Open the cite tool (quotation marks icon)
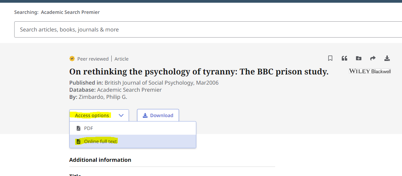Image resolution: width=402 pixels, height=176 pixels. pyautogui.click(x=344, y=58)
